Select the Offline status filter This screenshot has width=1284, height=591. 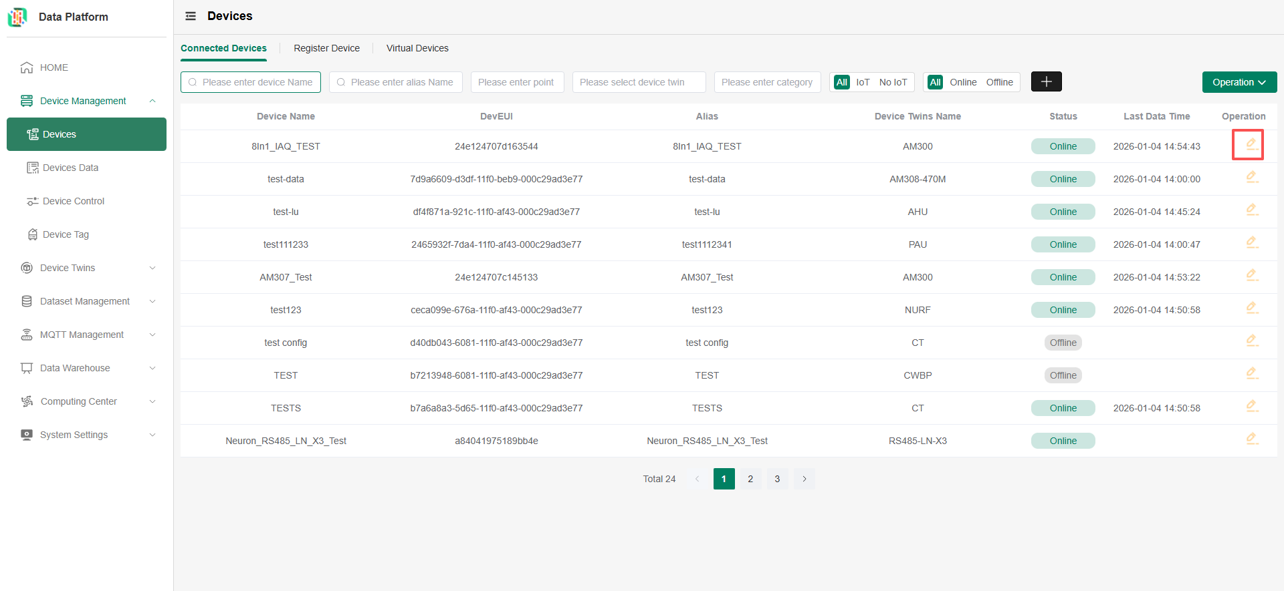(999, 82)
